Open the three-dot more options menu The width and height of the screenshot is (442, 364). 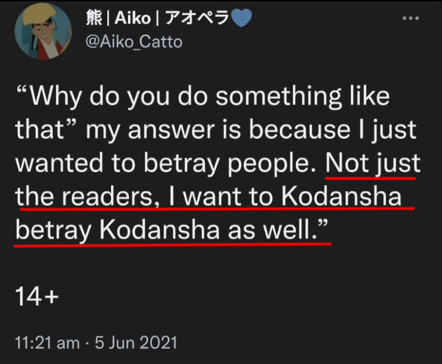(410, 19)
